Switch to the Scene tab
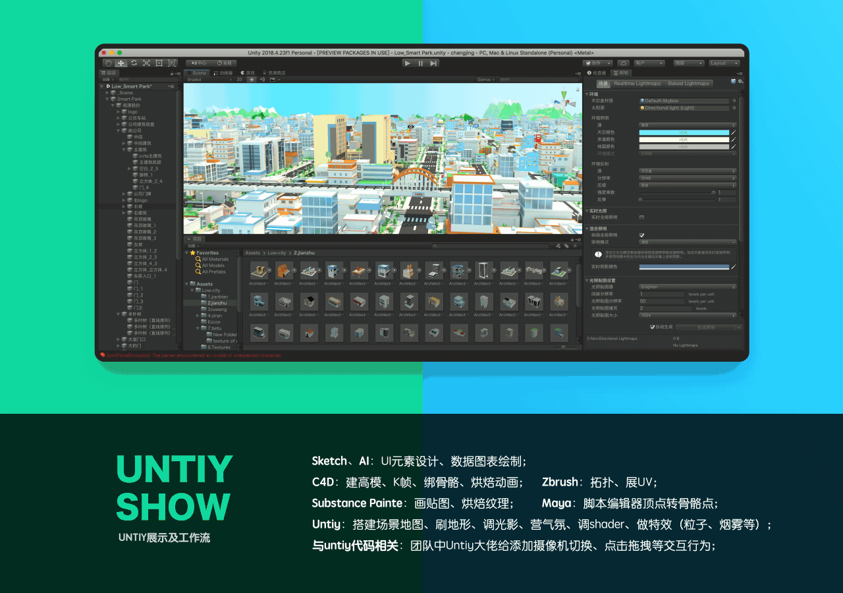This screenshot has width=843, height=593. tap(197, 72)
